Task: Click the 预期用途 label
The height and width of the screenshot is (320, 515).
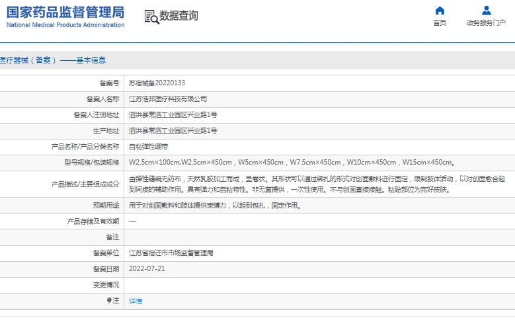Action: [106, 206]
